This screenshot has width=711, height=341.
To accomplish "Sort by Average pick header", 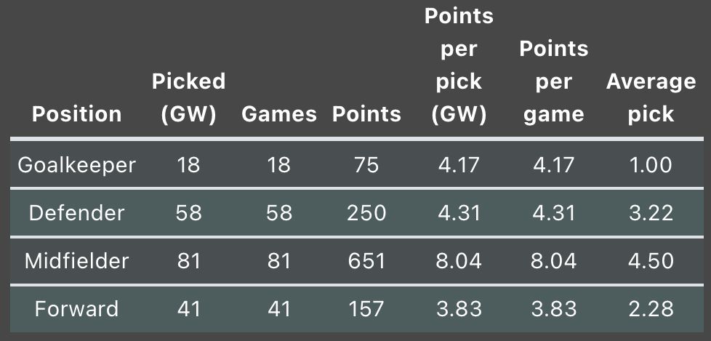I will pos(651,98).
